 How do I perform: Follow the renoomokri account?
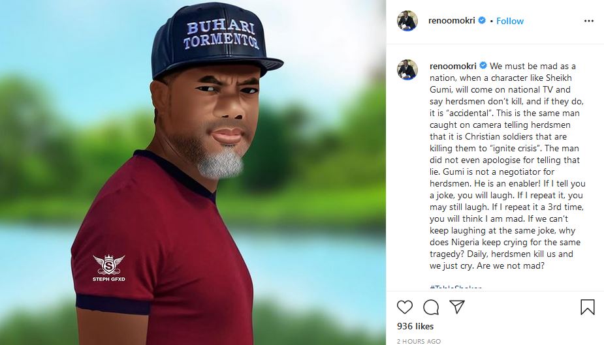[510, 21]
